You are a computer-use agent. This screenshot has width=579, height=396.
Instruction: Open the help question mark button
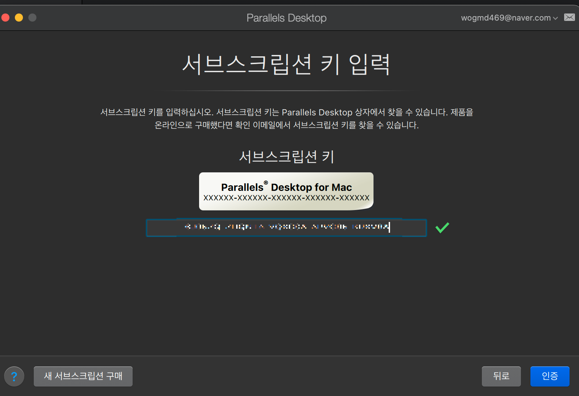tap(14, 376)
